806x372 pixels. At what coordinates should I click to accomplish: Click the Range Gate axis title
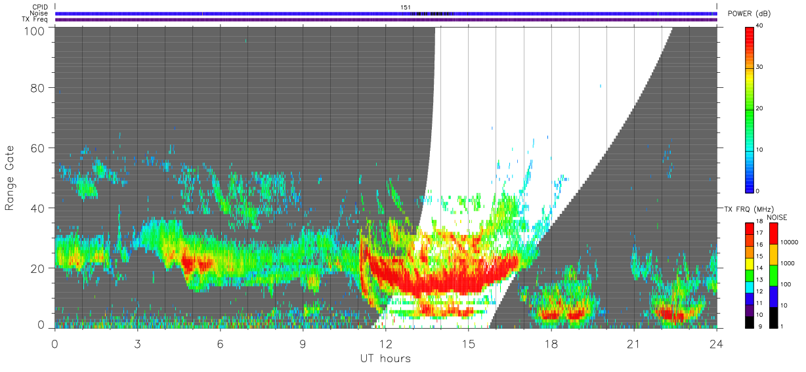[10, 178]
